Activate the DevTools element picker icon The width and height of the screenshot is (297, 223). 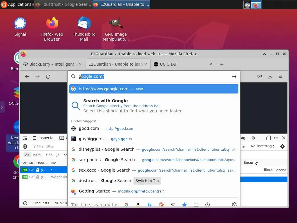tap(25, 138)
